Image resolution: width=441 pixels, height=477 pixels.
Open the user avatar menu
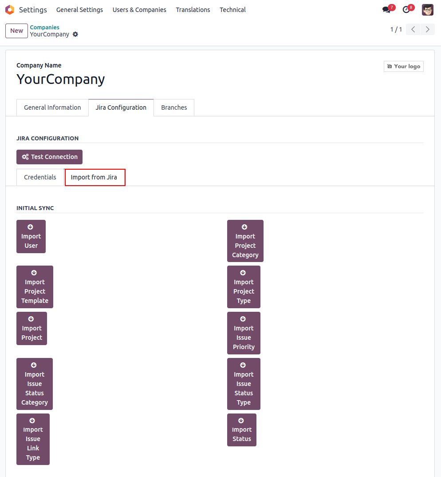(x=427, y=10)
